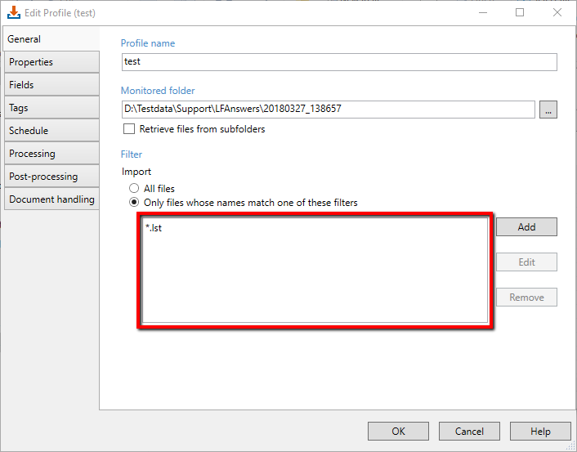This screenshot has width=577, height=452.
Task: Click the Cancel button
Action: 469,431
